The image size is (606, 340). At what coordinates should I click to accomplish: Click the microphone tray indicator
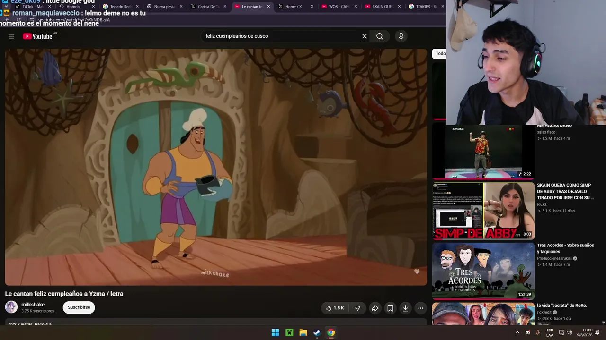pos(538,332)
